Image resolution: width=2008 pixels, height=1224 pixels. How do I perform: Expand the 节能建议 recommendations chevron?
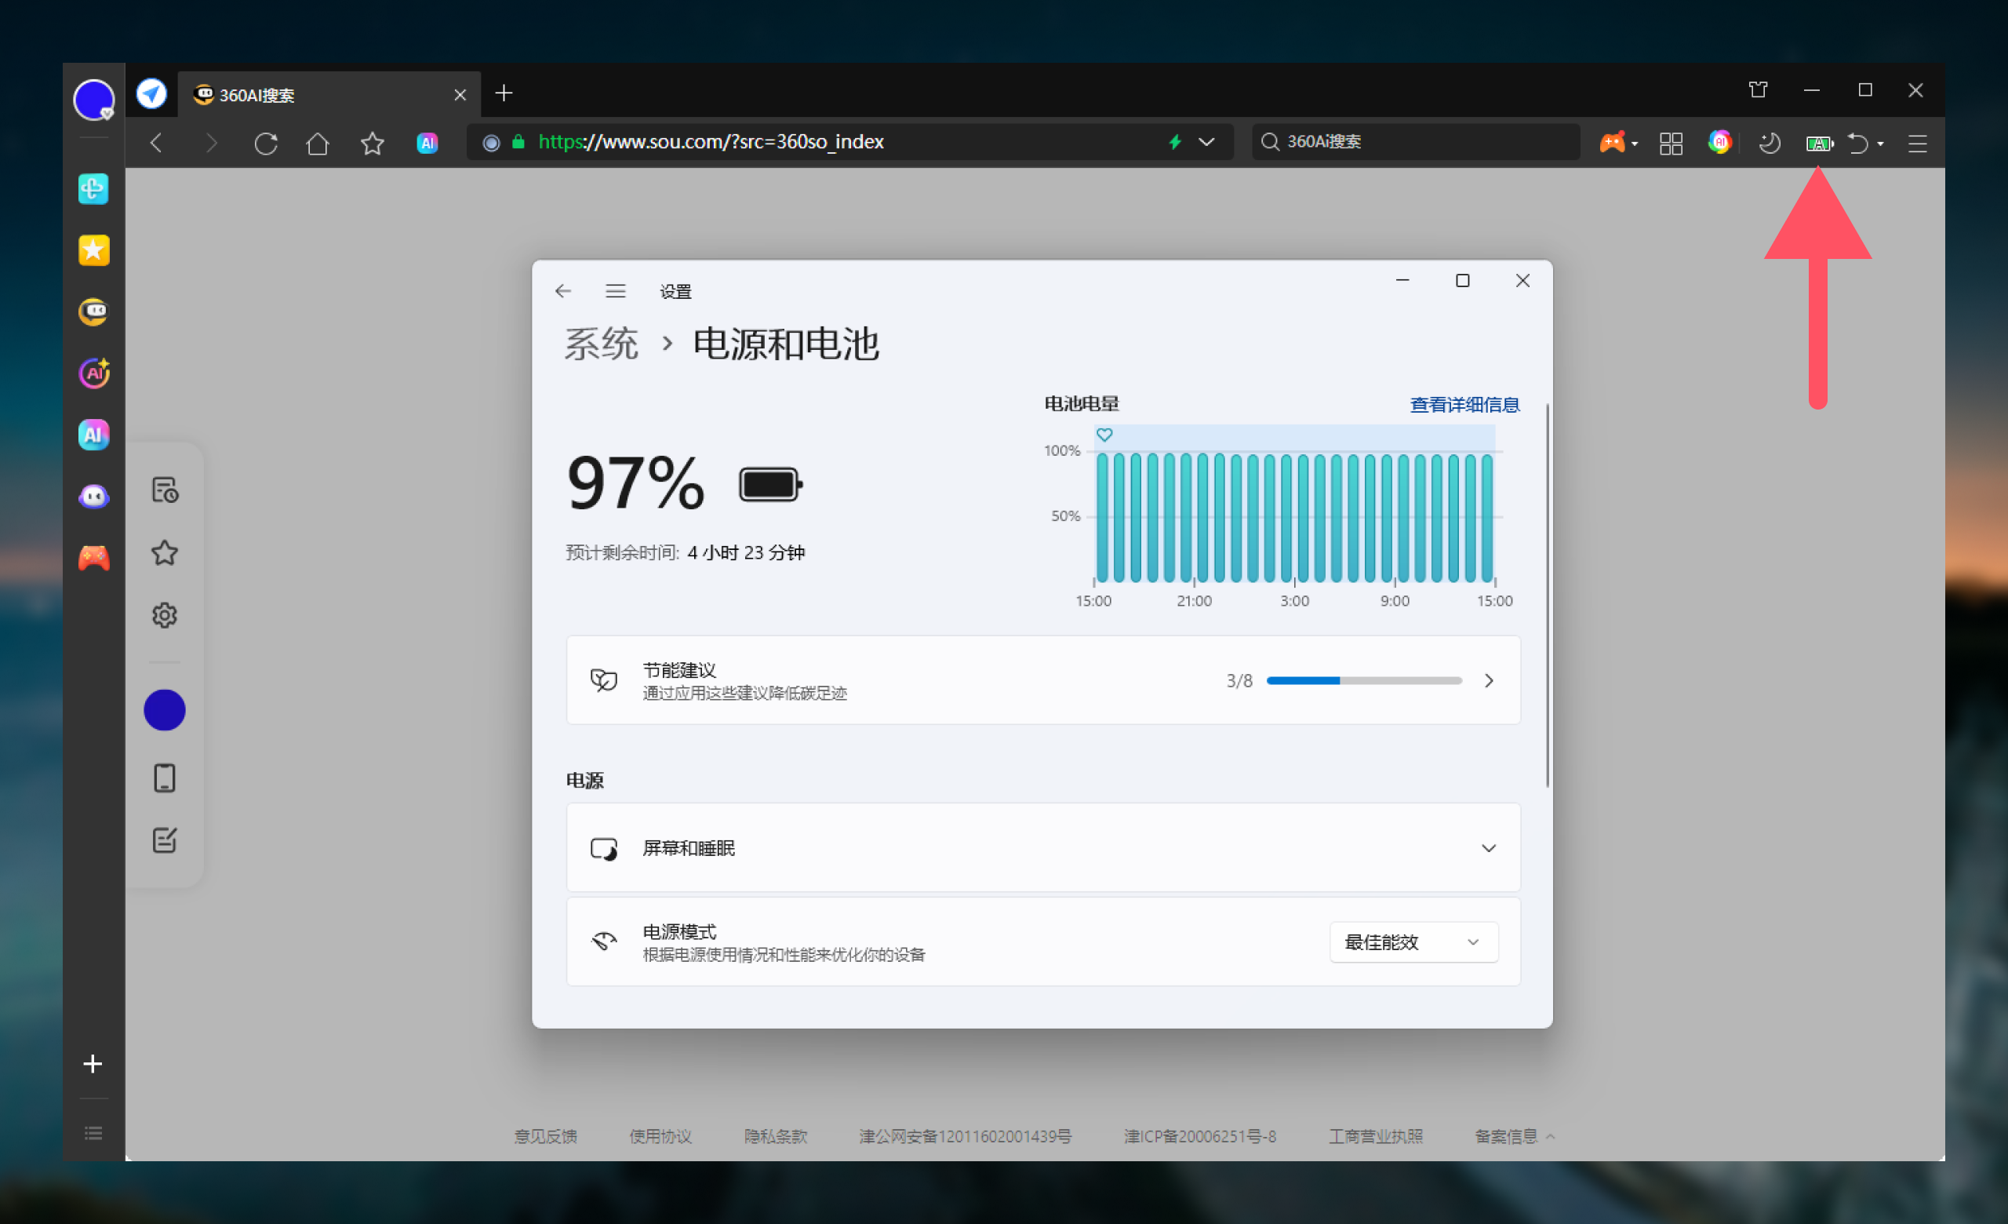(1488, 680)
